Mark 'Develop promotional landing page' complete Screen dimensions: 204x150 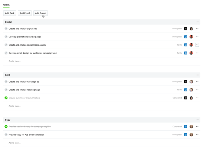[x=6, y=37]
